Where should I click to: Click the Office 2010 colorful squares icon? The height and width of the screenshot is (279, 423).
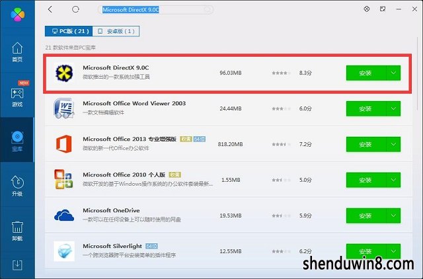[63, 179]
